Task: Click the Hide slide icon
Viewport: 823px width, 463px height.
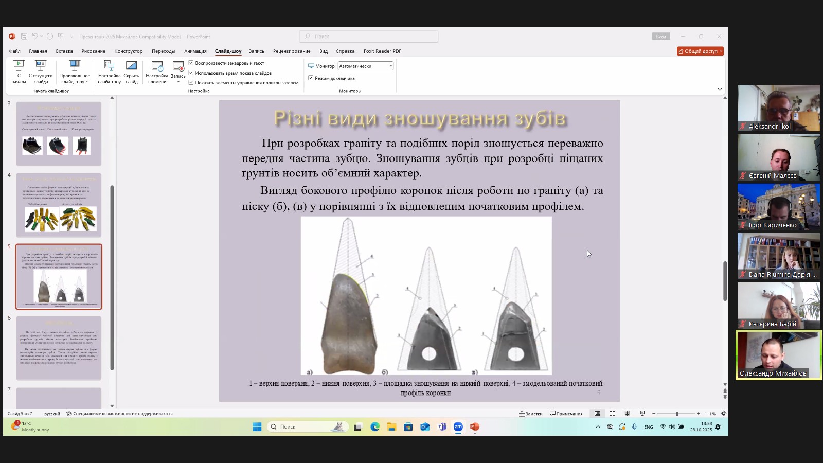Action: [131, 71]
